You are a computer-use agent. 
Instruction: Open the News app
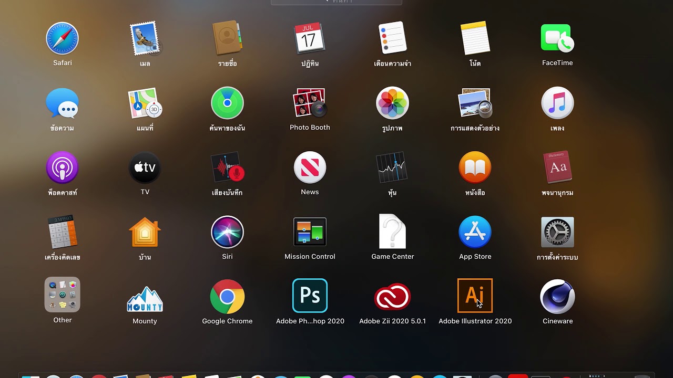pos(310,168)
